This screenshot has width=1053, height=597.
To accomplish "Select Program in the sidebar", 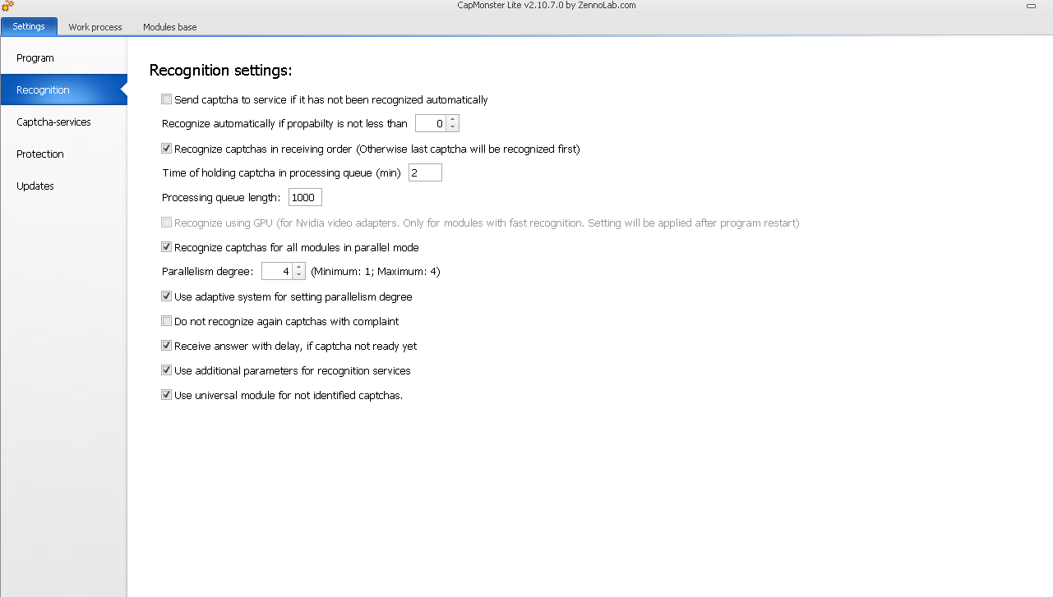I will pos(63,58).
